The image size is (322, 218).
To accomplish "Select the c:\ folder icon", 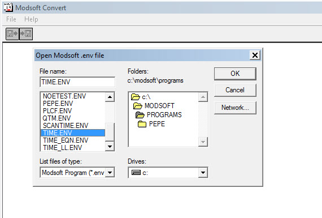I will click(x=136, y=97).
